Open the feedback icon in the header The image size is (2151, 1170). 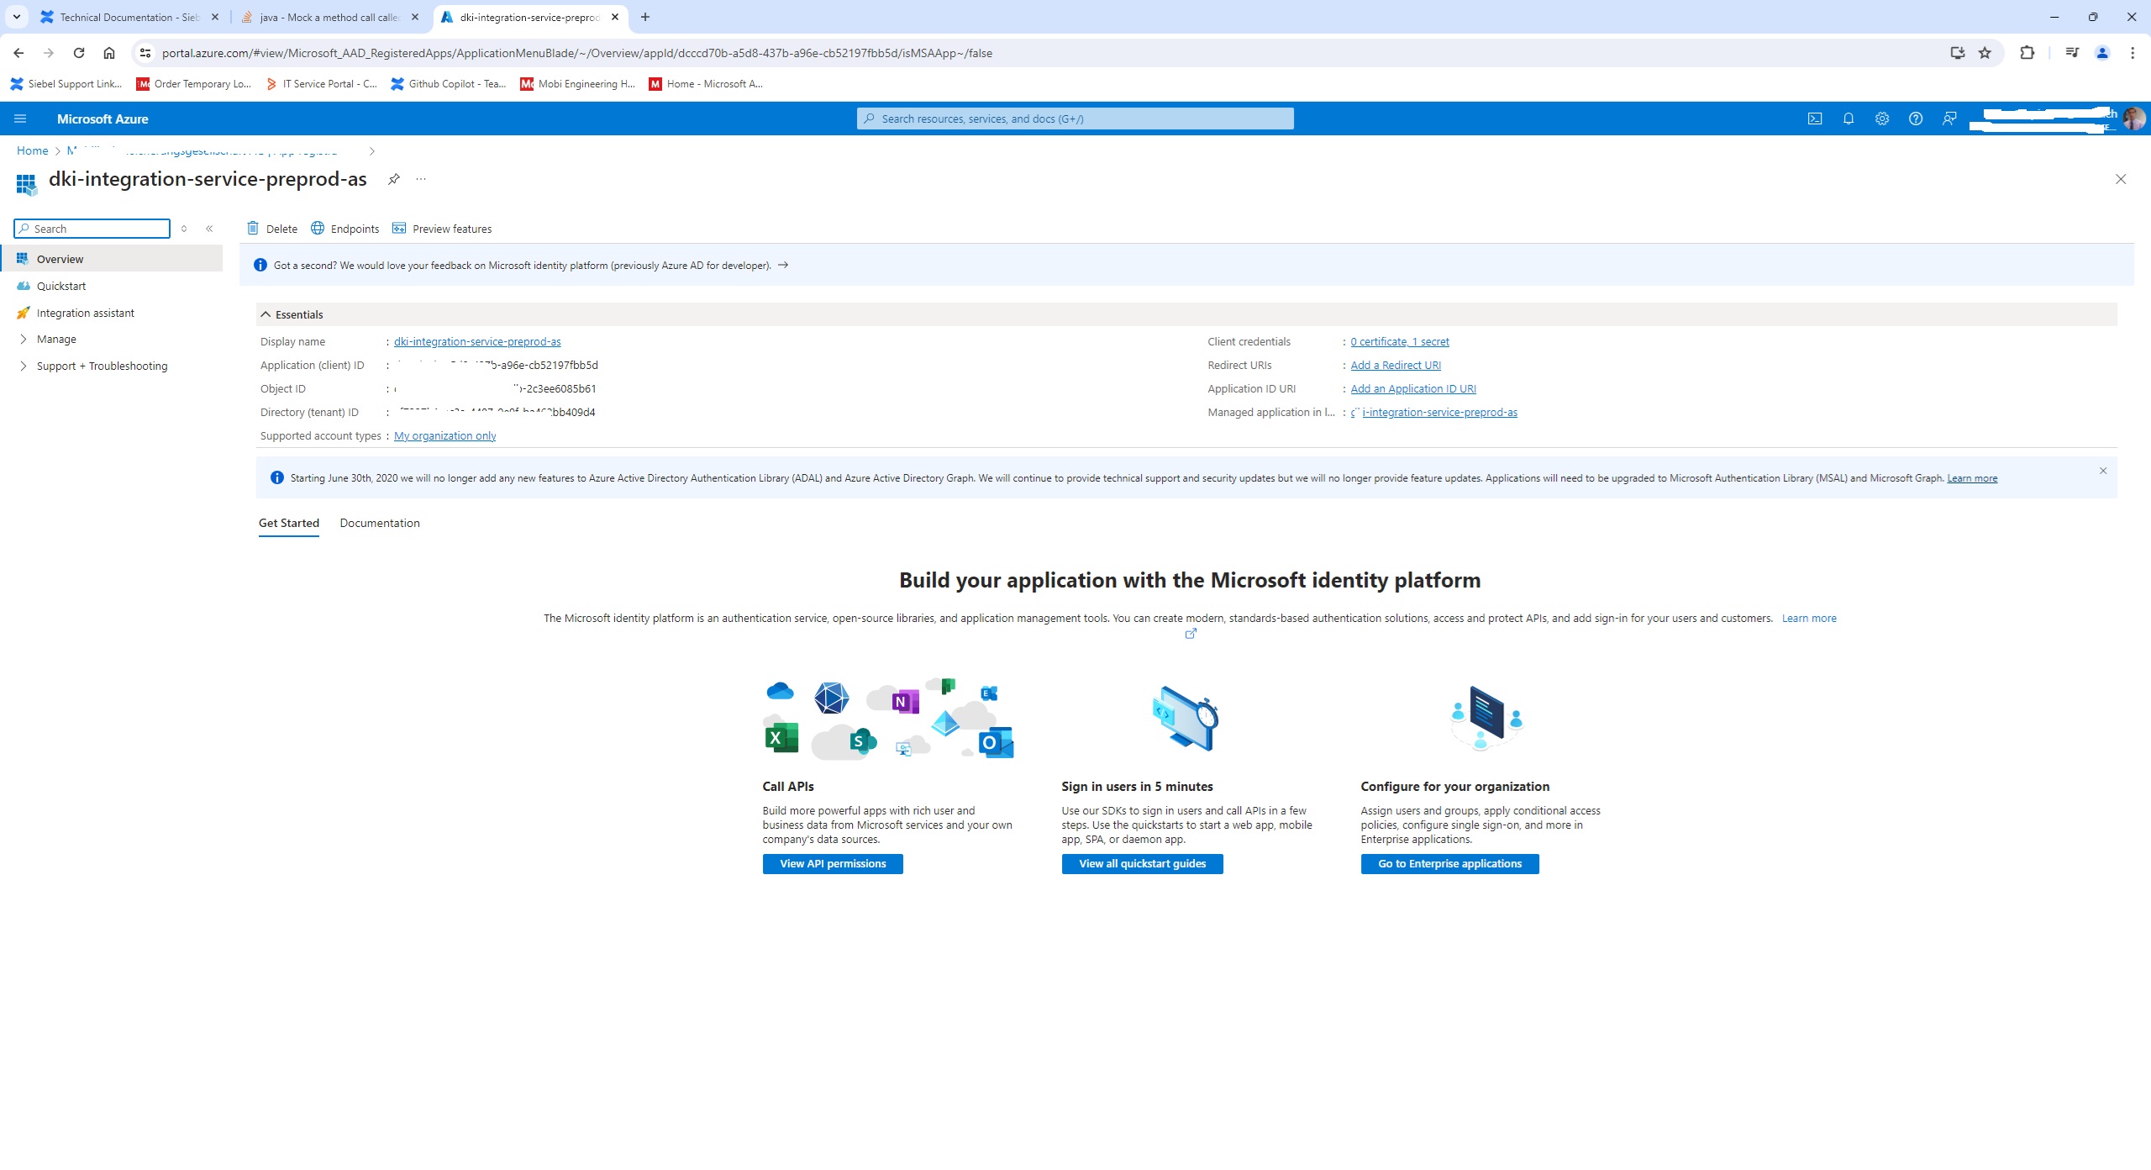[x=1949, y=119]
